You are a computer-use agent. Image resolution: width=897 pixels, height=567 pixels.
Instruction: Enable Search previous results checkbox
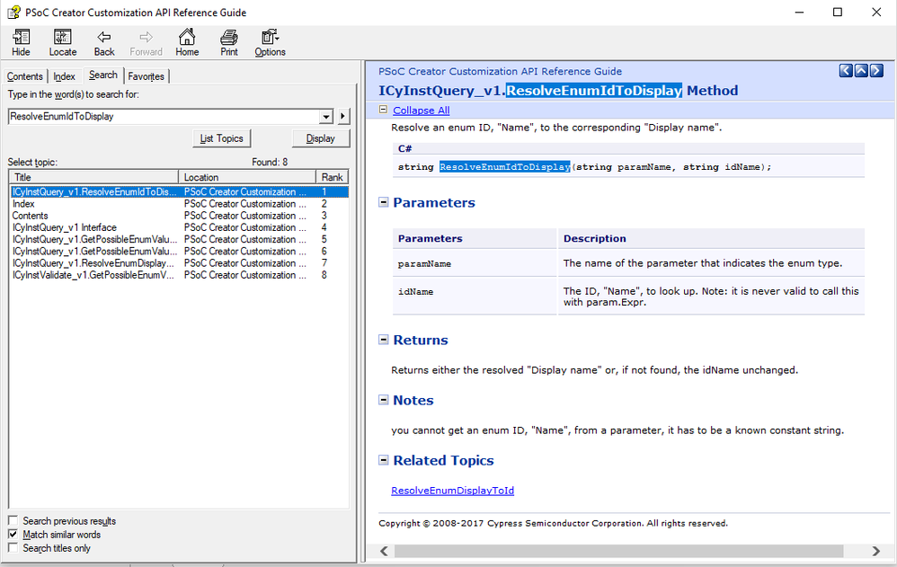click(x=13, y=520)
